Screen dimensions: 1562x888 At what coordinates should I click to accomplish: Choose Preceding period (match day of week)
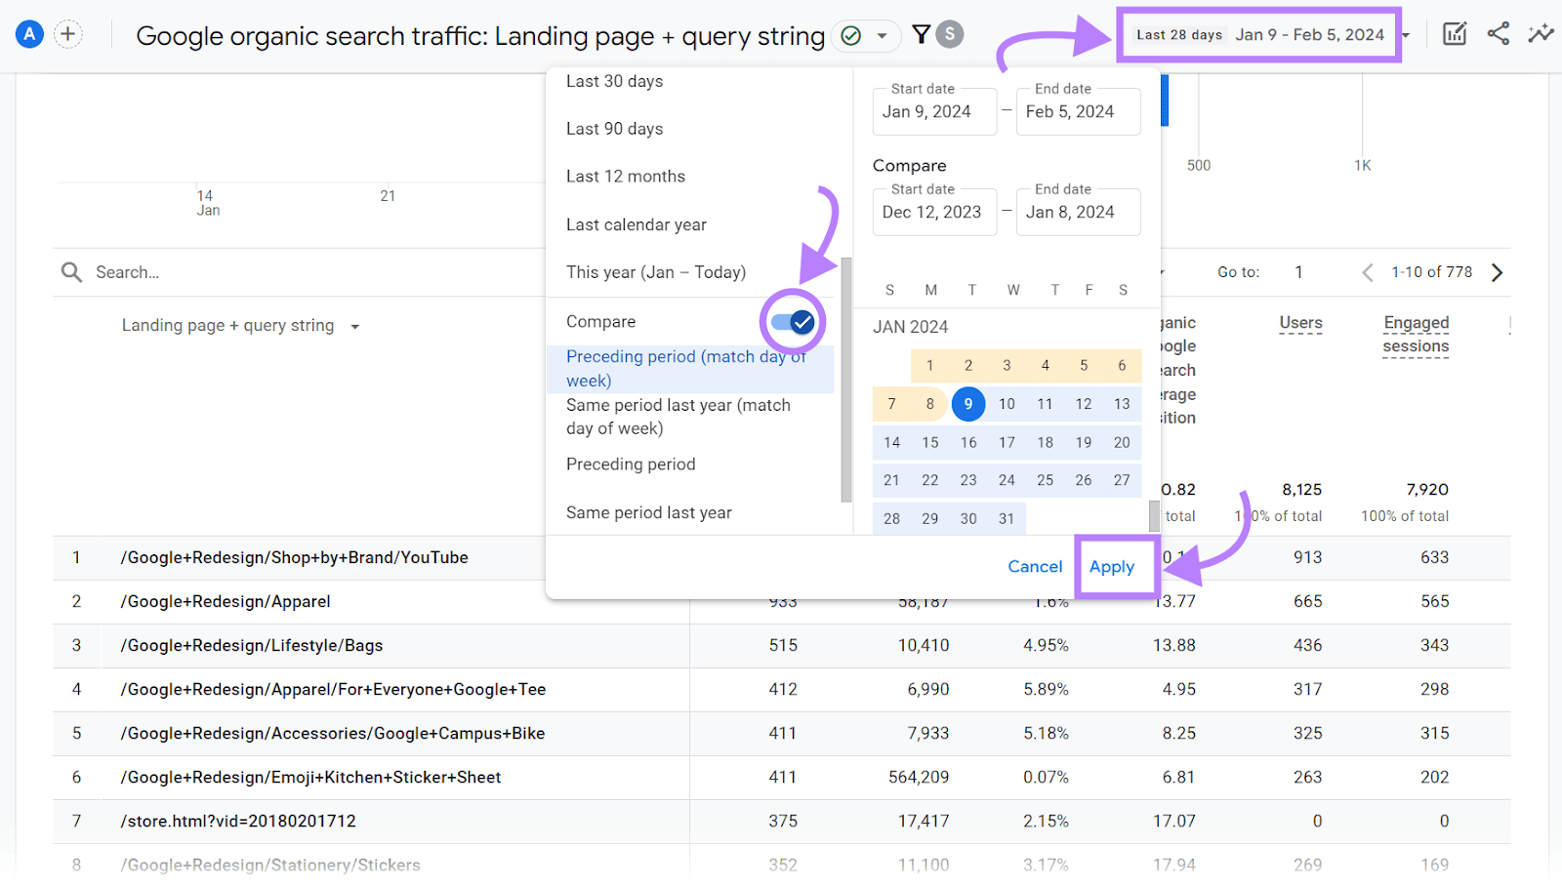(x=689, y=369)
